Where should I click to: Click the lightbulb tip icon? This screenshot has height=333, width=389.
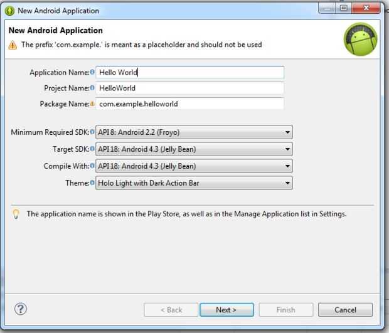[16, 214]
